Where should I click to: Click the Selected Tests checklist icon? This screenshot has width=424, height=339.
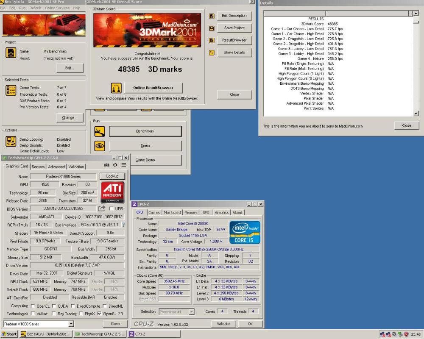(x=11, y=91)
